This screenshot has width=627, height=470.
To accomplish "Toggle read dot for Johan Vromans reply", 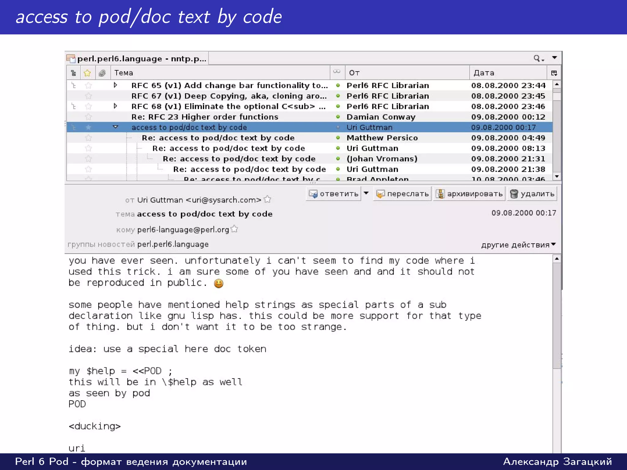I will (x=338, y=159).
